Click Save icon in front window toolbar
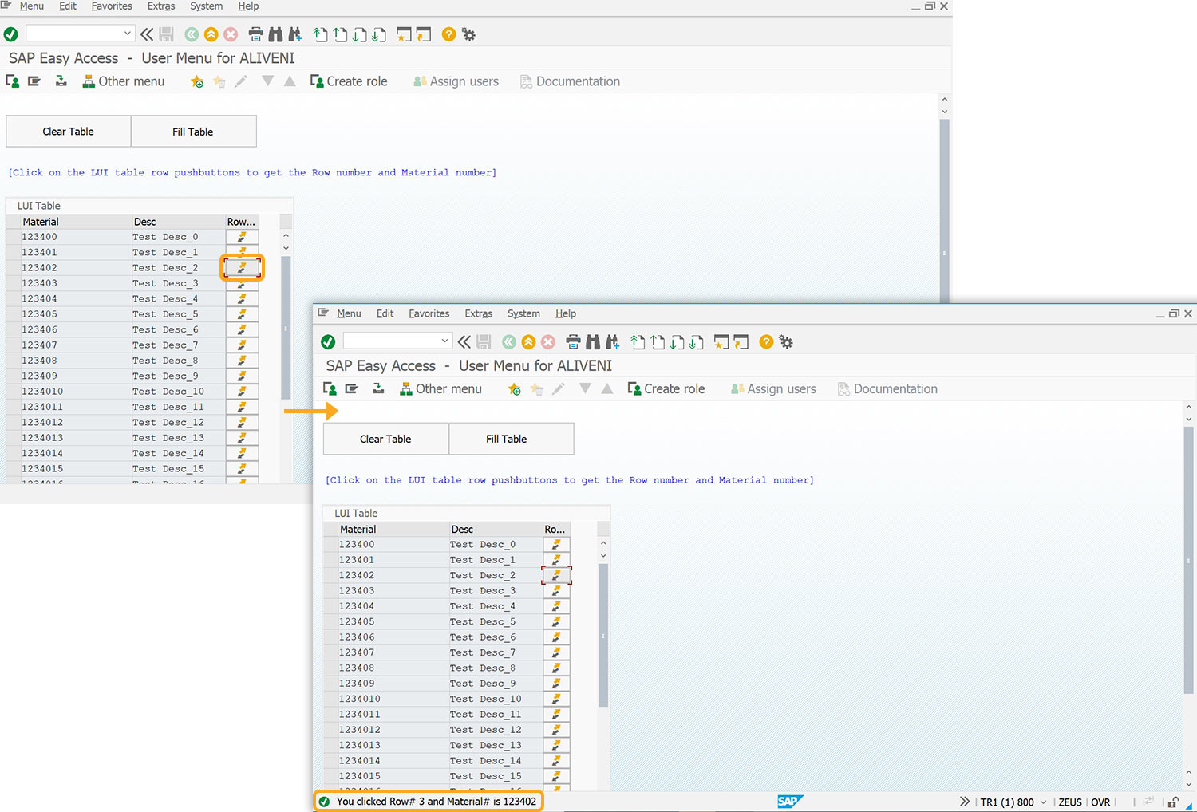 pos(484,342)
